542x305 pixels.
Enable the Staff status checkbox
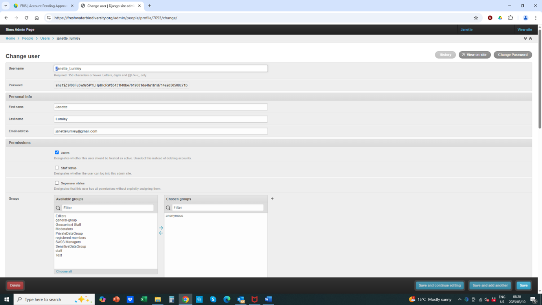coord(57,168)
